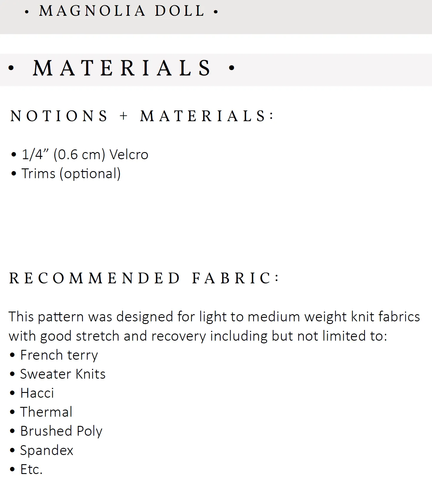Select the NOTIONS + MATERIALS subheading
Viewport: 432px width, 493px height.
pos(141,116)
